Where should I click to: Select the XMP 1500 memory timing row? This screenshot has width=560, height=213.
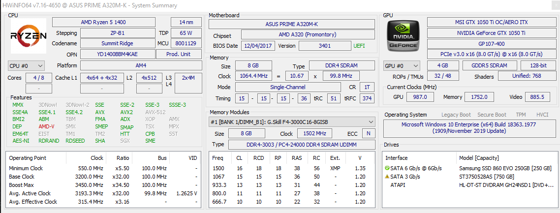point(291,168)
